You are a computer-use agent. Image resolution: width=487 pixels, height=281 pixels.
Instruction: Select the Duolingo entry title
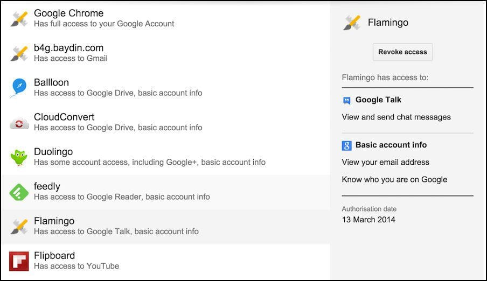(x=53, y=151)
